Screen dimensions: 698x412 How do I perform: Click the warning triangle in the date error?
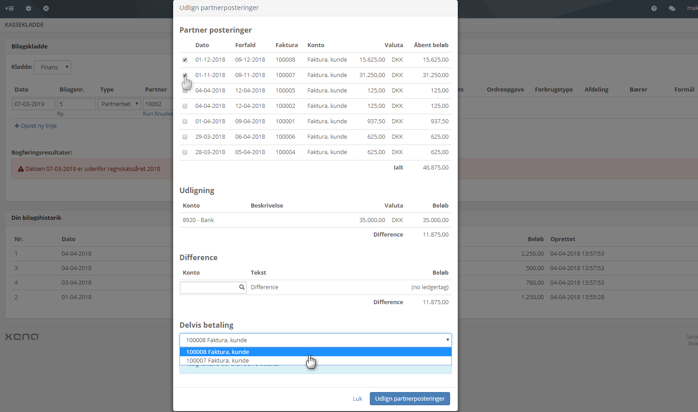(x=21, y=169)
